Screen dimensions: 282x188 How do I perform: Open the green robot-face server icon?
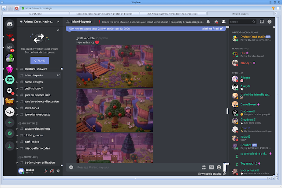click(10, 80)
